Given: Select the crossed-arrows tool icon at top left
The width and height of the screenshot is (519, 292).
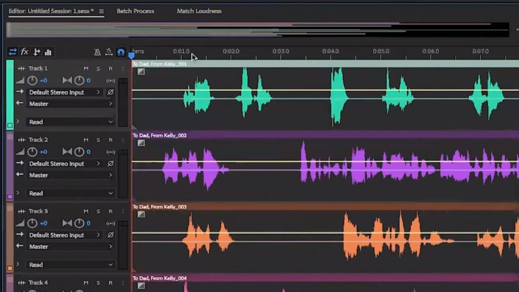Looking at the screenshot, I should [12, 51].
